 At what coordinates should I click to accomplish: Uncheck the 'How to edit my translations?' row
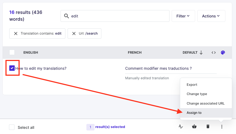coord(12,68)
